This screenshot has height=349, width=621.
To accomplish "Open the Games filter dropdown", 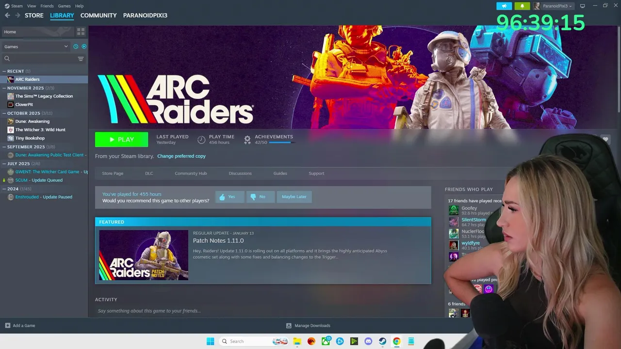I will pos(36,47).
